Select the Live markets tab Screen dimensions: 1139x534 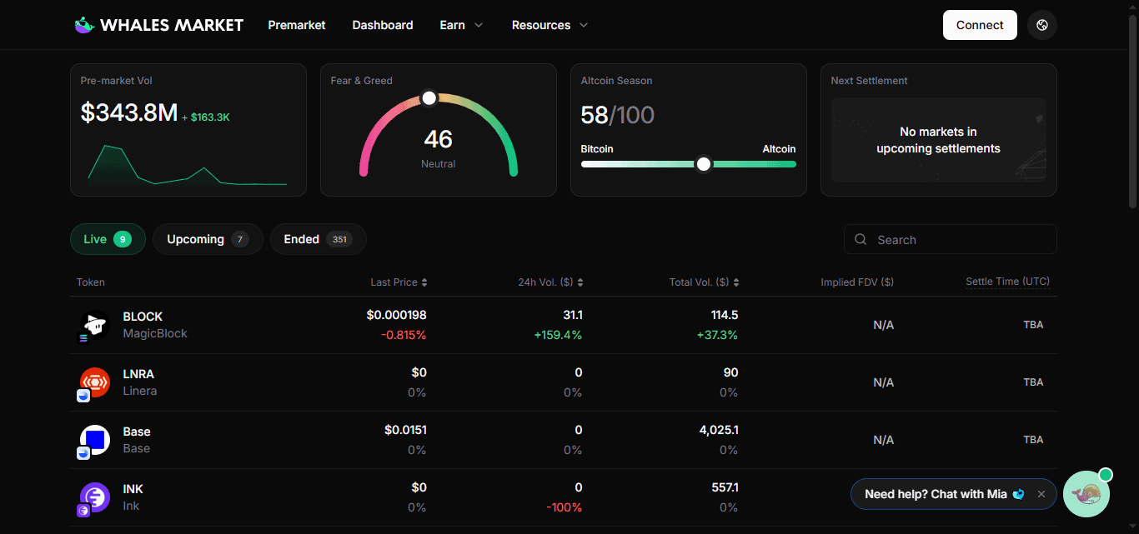pyautogui.click(x=108, y=239)
